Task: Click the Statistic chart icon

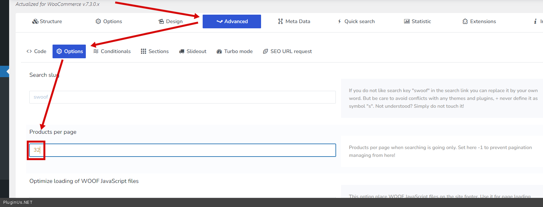Action: [407, 21]
